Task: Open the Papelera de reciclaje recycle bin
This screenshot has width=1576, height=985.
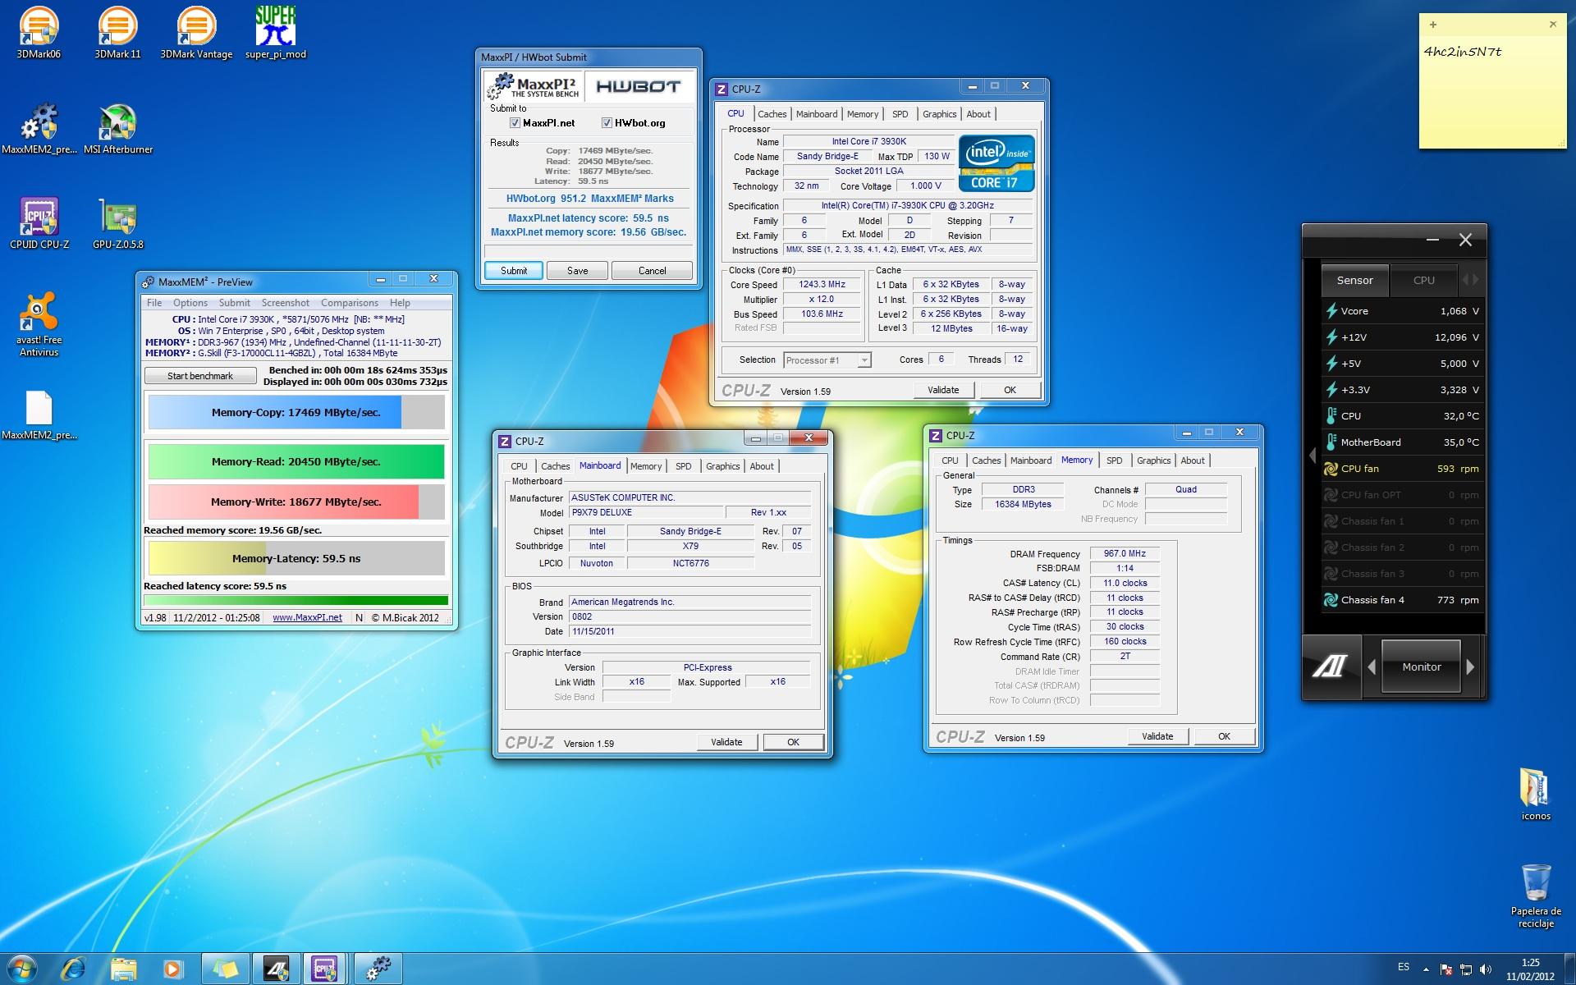Action: point(1535,896)
